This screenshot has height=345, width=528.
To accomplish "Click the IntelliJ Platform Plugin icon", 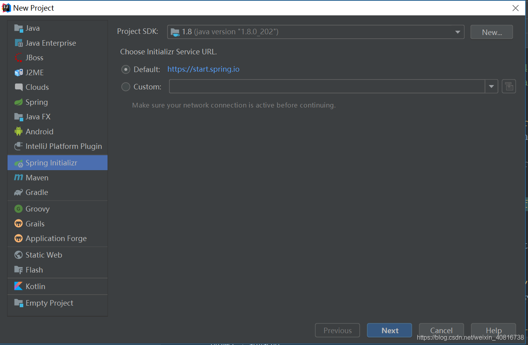I will pyautogui.click(x=19, y=146).
